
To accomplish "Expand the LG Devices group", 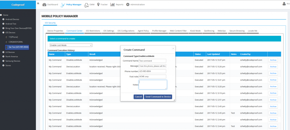I will pyautogui.click(x=3, y=52).
